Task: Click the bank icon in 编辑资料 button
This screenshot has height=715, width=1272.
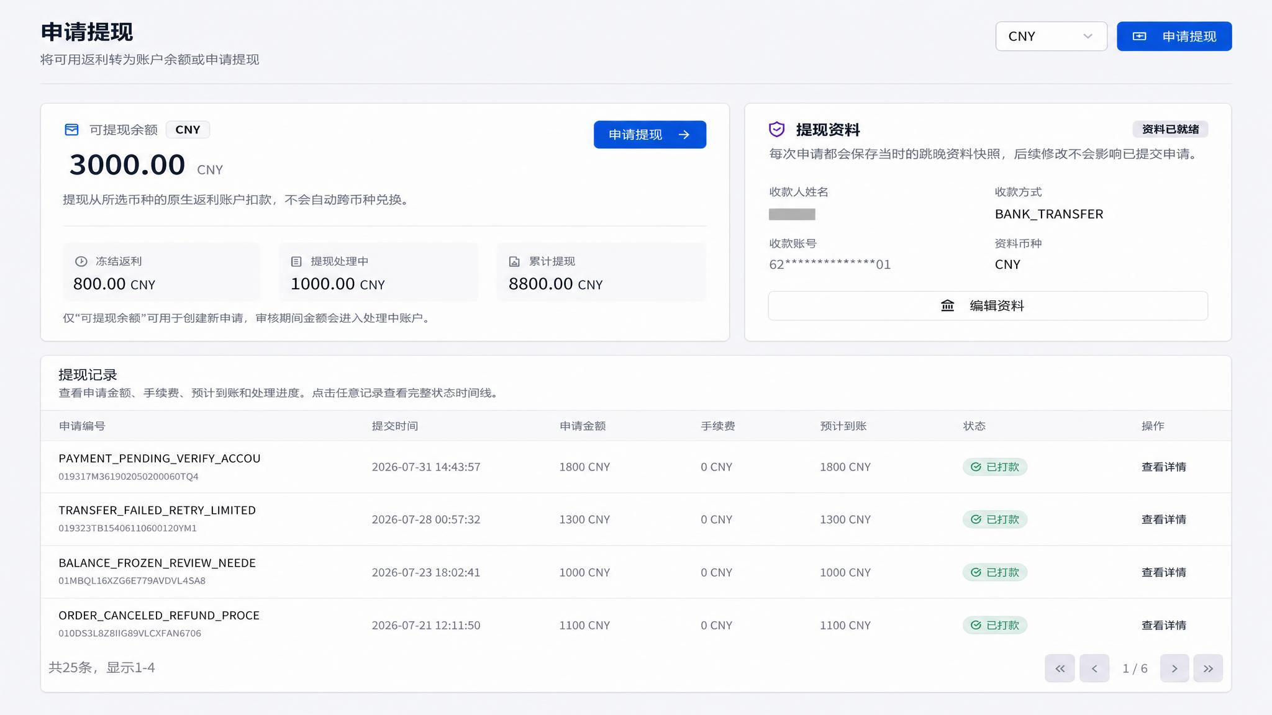Action: coord(947,305)
